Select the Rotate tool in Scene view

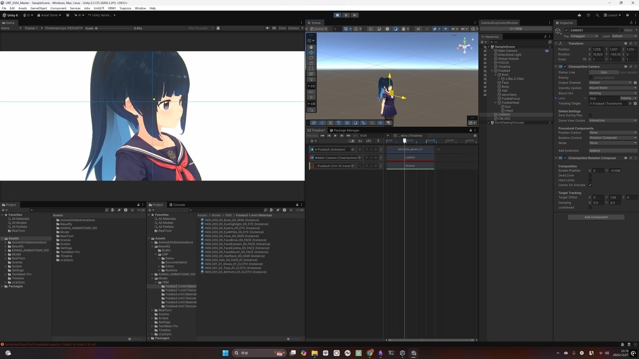[311, 58]
